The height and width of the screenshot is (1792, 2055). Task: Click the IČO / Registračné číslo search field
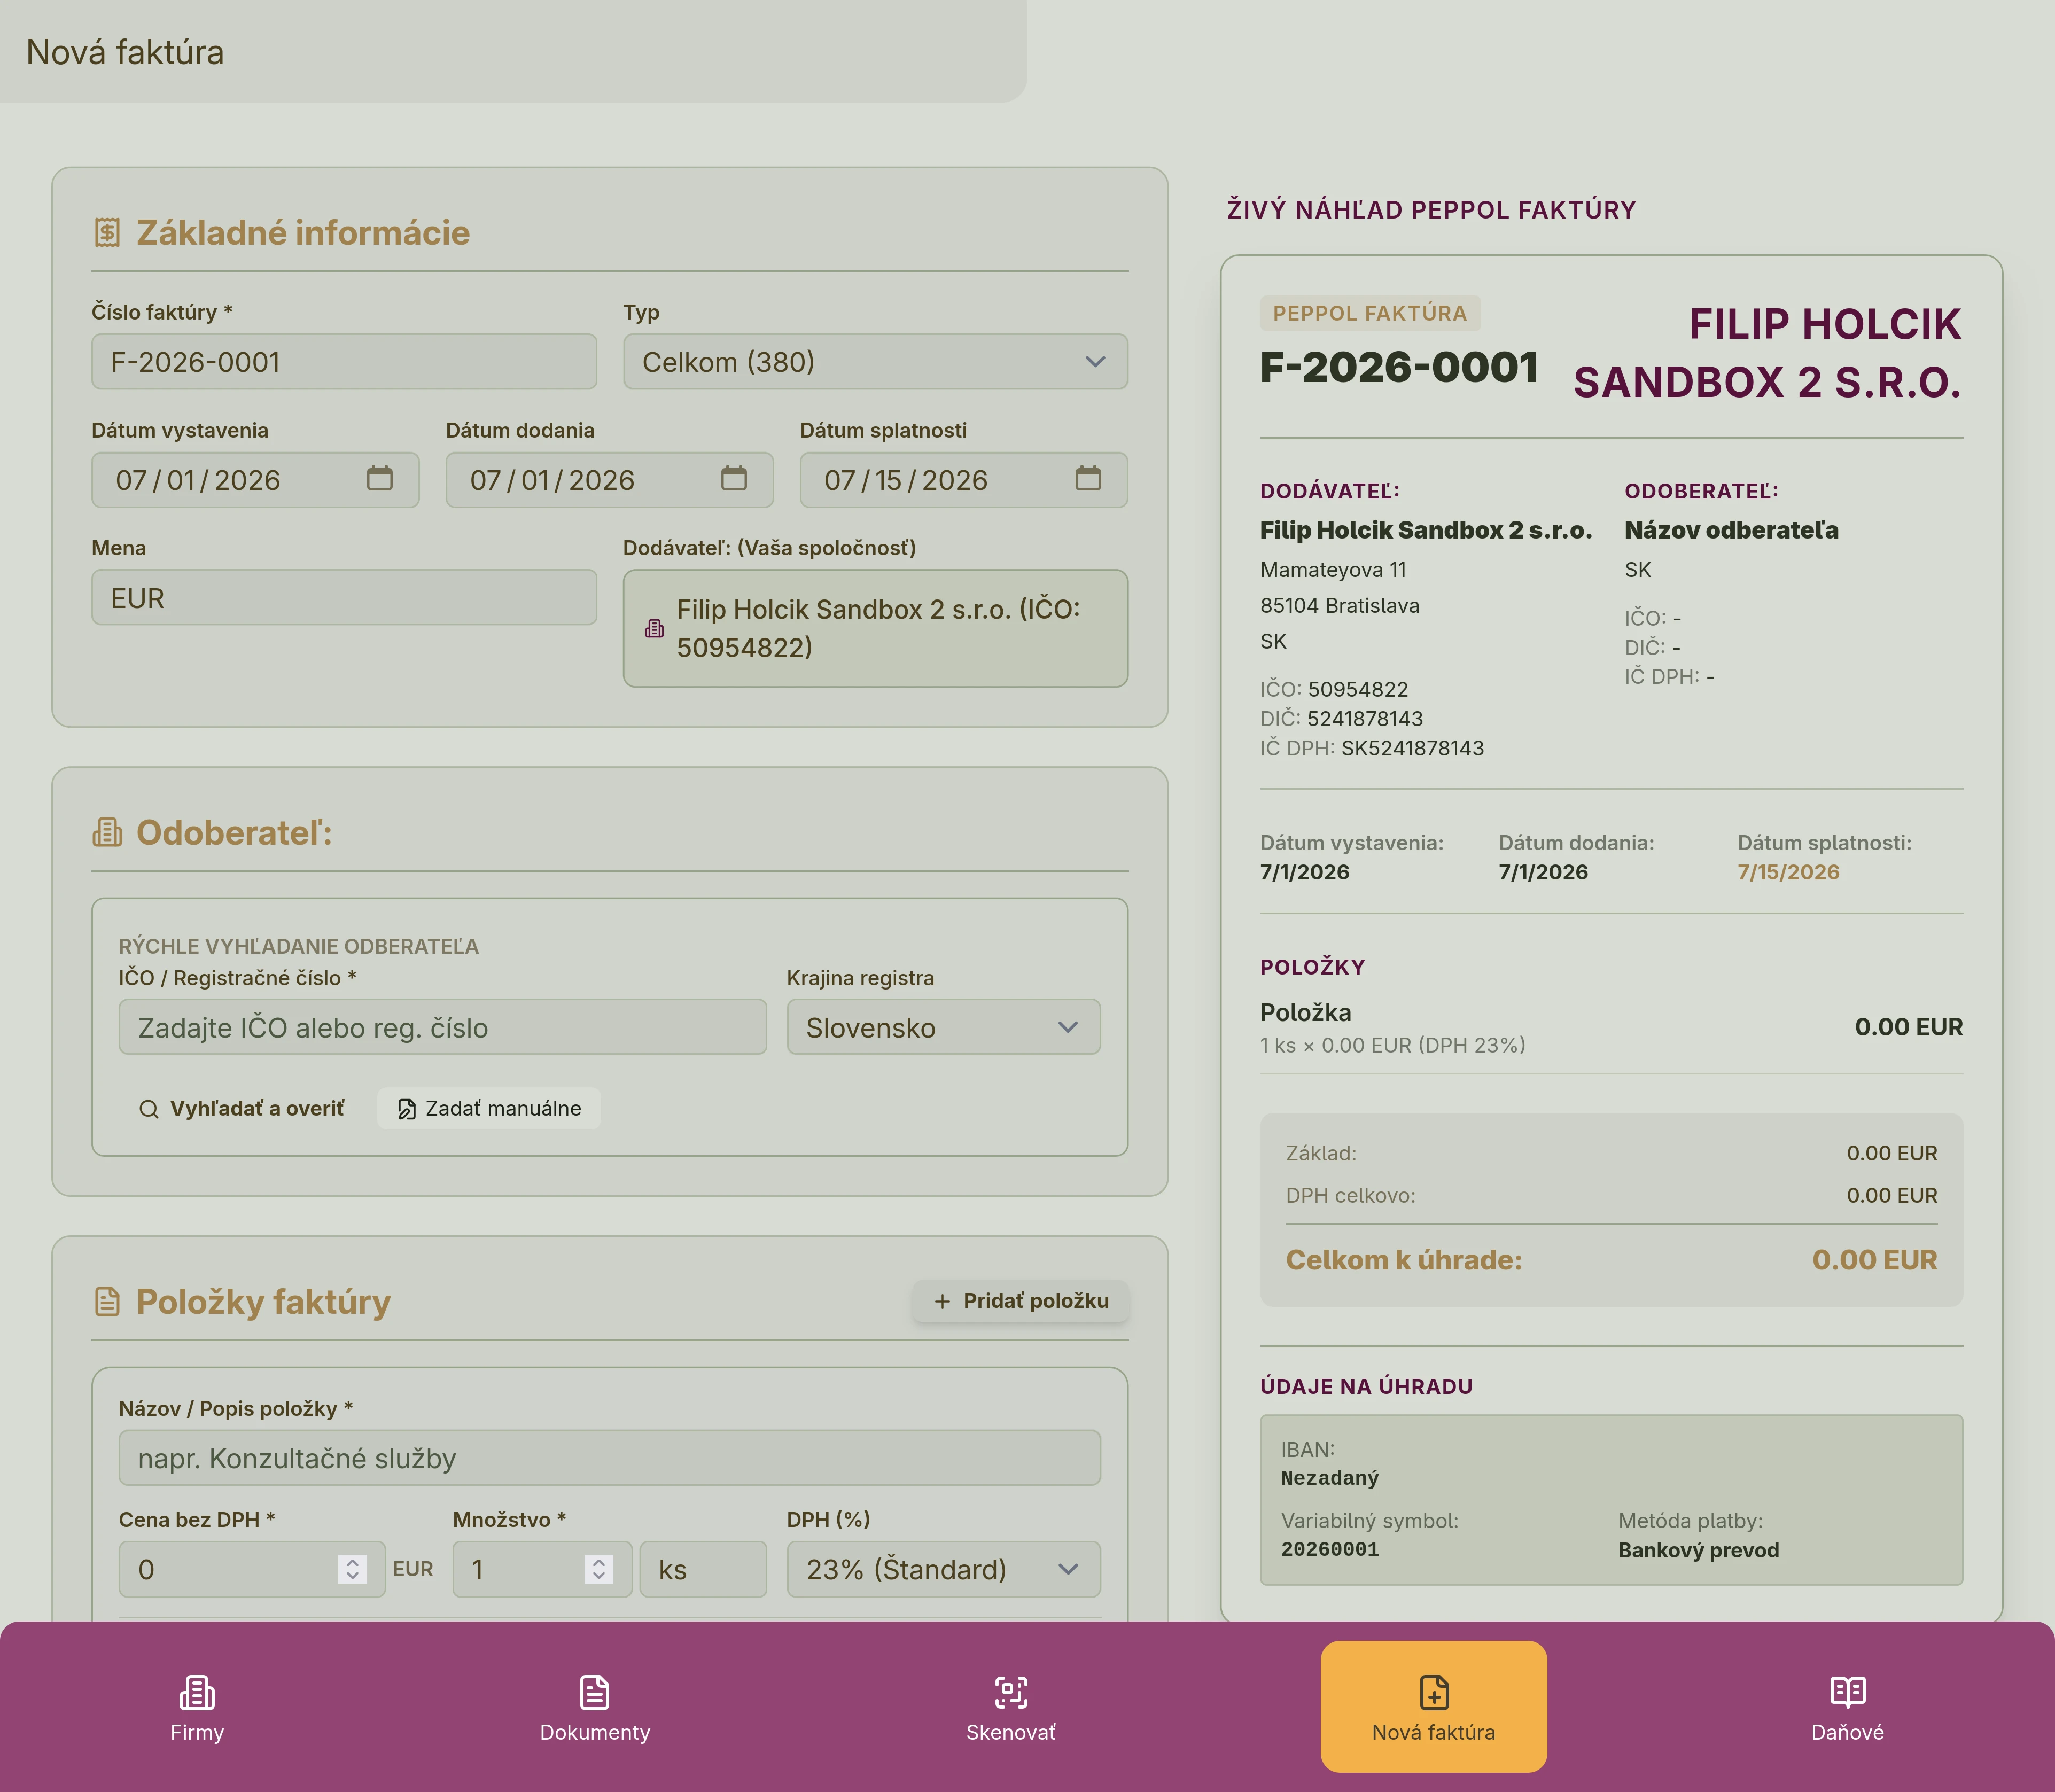pos(442,1027)
